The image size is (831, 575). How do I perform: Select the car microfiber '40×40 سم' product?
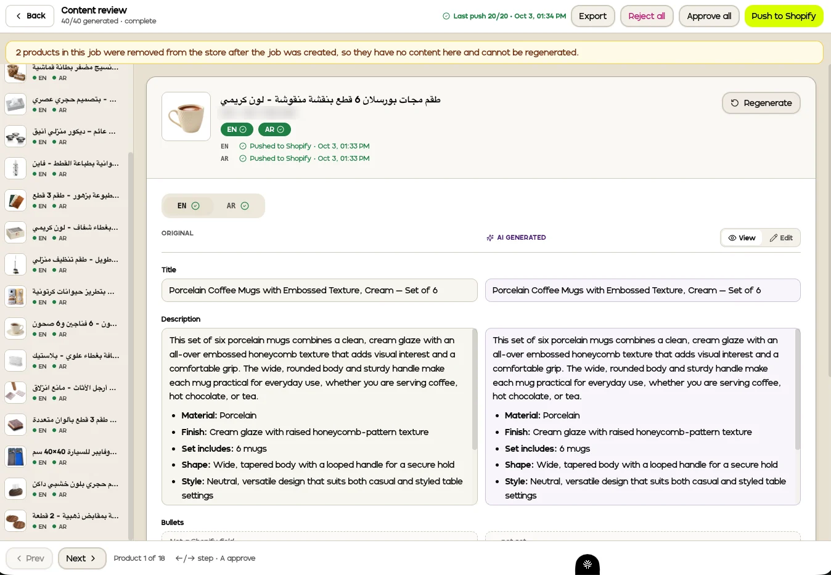click(x=65, y=457)
